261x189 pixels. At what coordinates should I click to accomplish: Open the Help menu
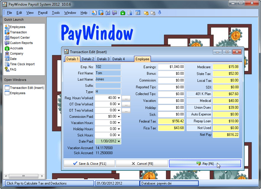click(x=84, y=13)
